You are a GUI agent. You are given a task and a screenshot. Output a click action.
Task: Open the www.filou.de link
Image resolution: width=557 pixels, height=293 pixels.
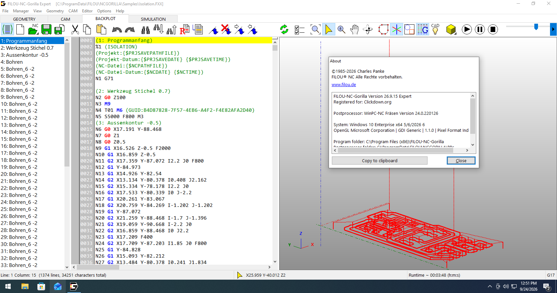[x=344, y=85]
